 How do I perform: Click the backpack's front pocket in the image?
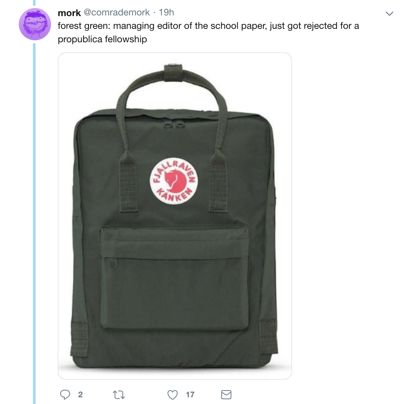click(175, 277)
